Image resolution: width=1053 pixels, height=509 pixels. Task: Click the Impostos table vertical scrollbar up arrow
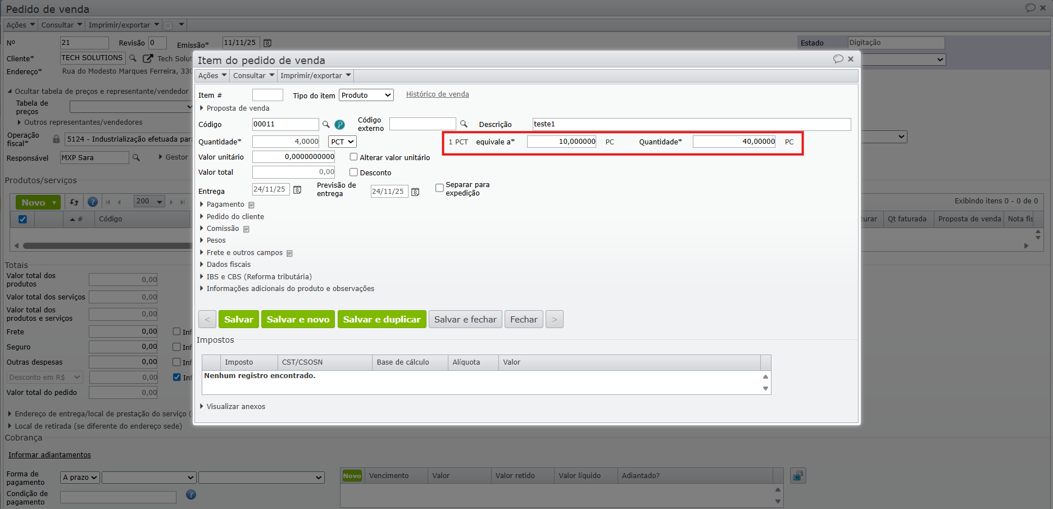(x=765, y=376)
